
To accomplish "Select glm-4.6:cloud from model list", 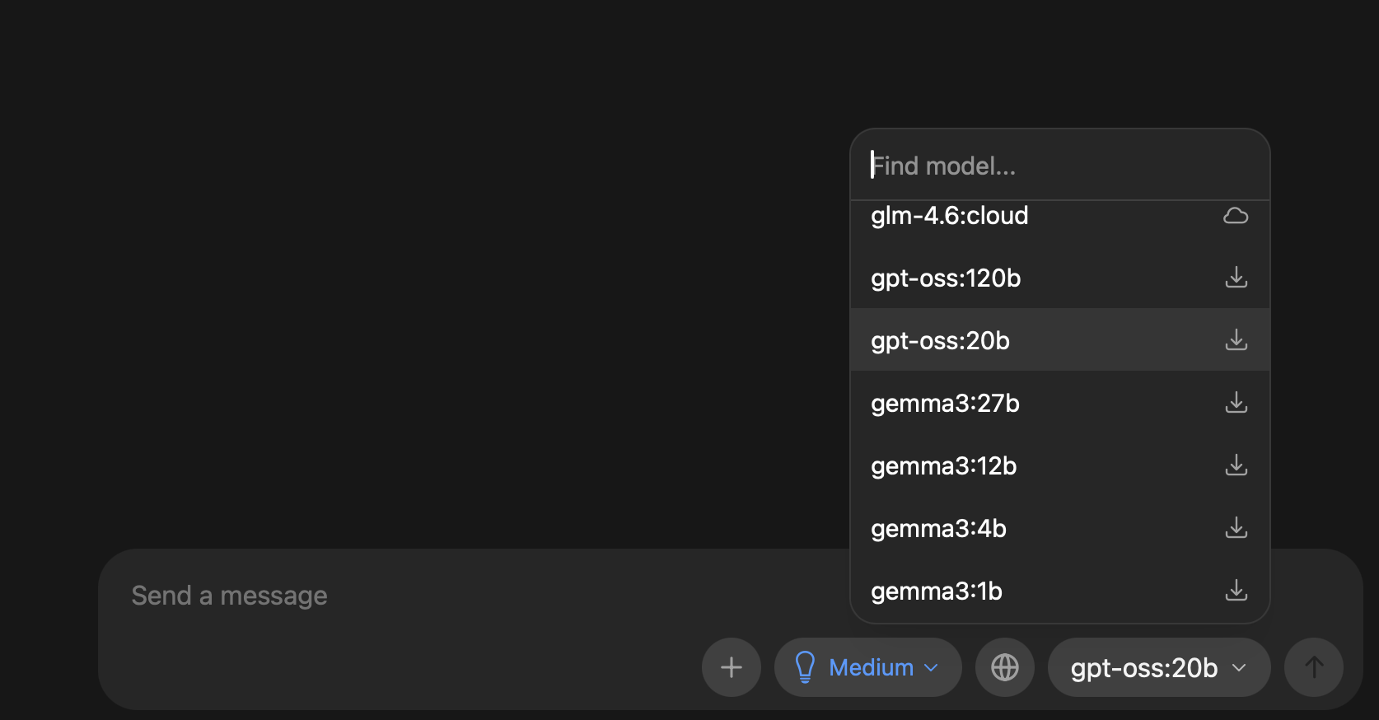I will pos(950,216).
